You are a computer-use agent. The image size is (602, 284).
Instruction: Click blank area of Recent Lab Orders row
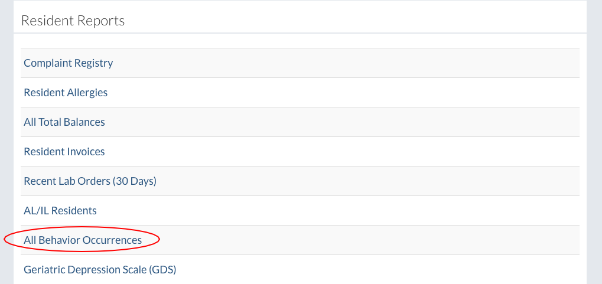(x=354, y=181)
